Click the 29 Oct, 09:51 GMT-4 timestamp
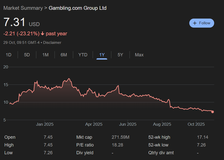 point(21,43)
